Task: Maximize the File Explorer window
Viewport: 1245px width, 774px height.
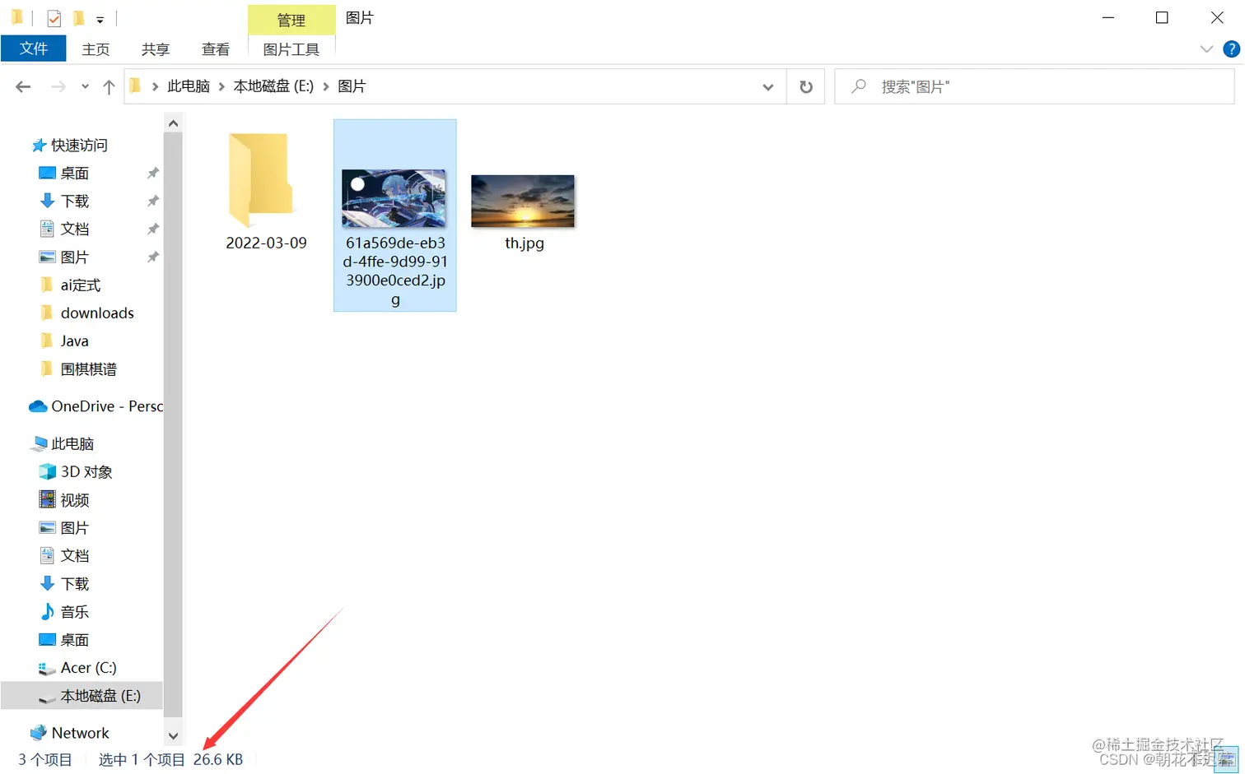Action: 1162,18
